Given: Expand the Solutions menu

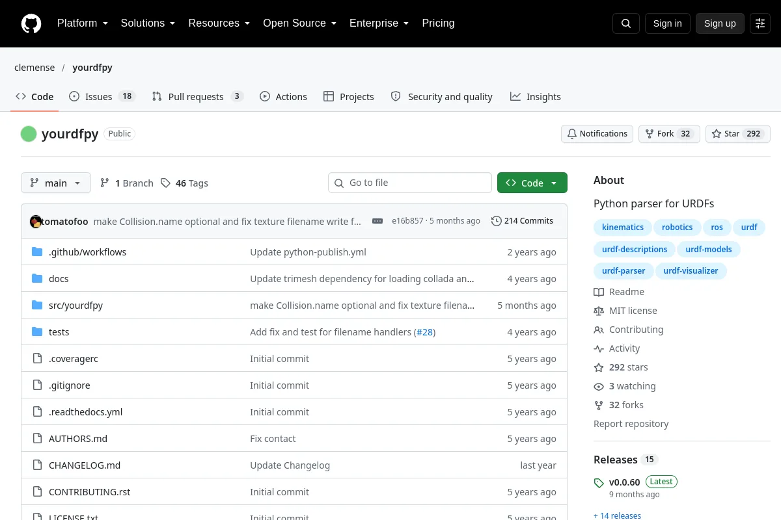Looking at the screenshot, I should point(148,23).
